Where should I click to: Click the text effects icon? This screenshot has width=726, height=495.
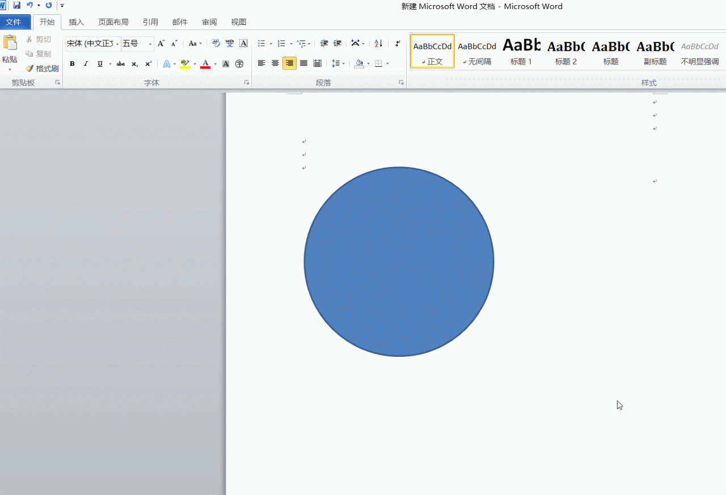[166, 64]
